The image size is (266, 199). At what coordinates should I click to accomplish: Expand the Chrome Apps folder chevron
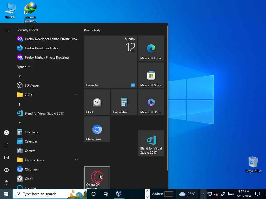[x=76, y=160]
